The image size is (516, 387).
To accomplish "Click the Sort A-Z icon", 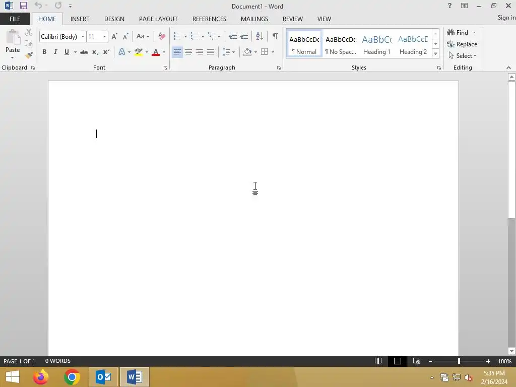I will click(x=260, y=36).
